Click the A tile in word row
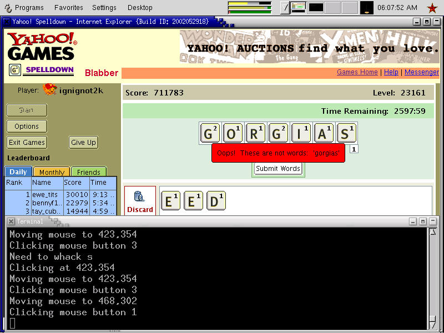This screenshot has width=444, height=333. pos(324,133)
